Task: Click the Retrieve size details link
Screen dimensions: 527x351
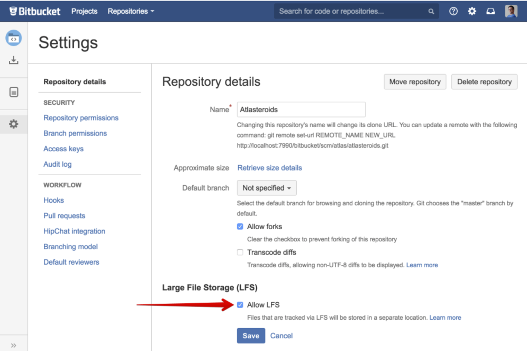Action: pyautogui.click(x=269, y=168)
